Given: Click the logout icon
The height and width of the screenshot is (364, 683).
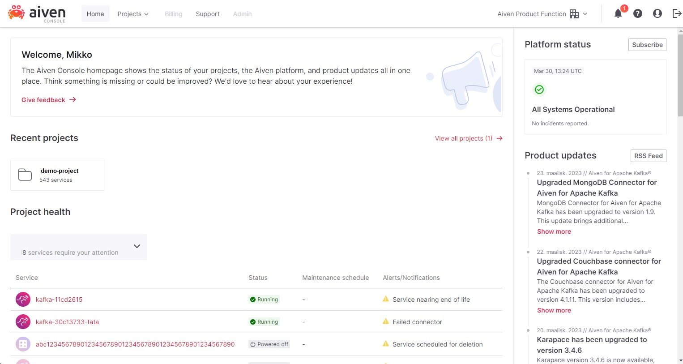Looking at the screenshot, I should [x=677, y=13].
